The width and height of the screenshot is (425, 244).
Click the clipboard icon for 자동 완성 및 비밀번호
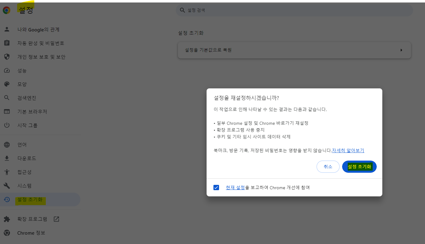pos(7,43)
